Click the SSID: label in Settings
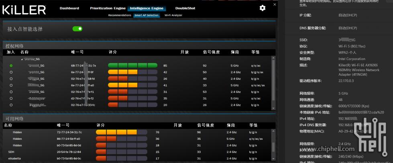393x163 pixels. click(303, 40)
